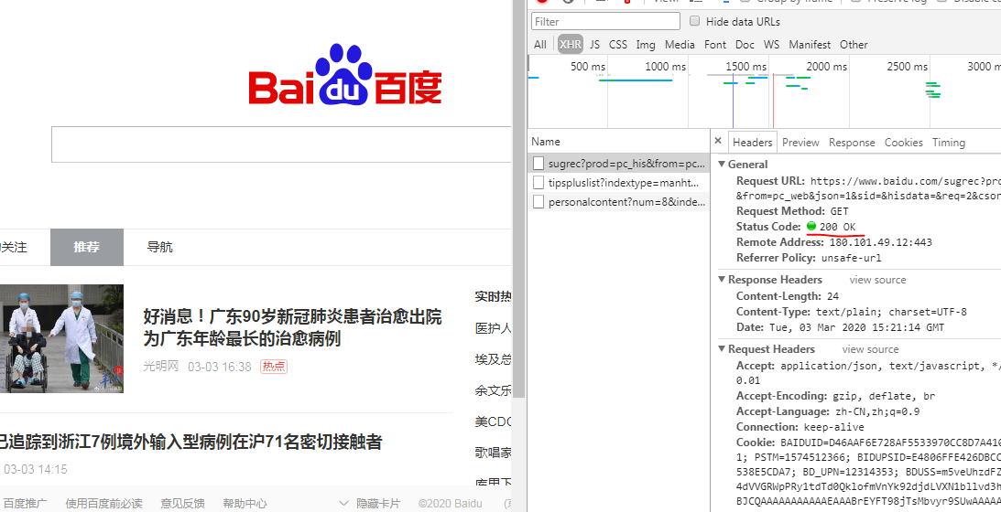Click the 隐藏卡片 chevron arrow

[x=343, y=503]
